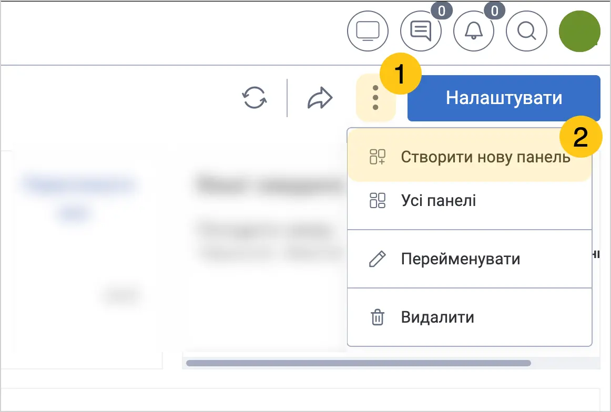Open the bell notifications icon

(473, 31)
